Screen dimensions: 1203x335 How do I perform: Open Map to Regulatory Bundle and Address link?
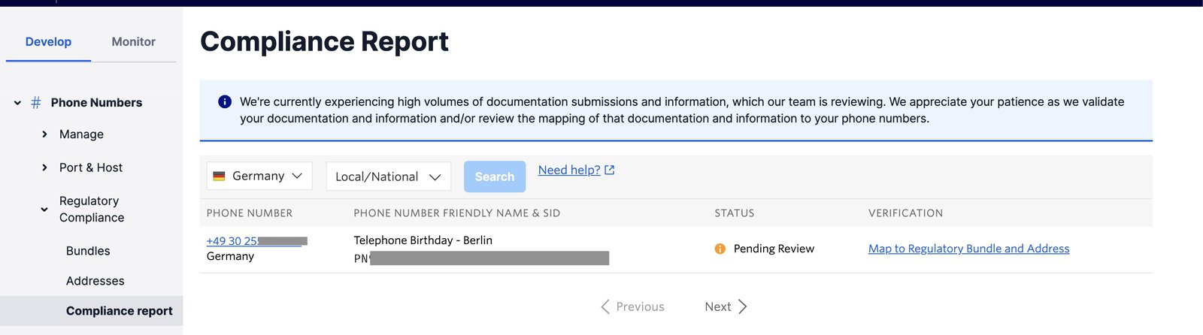tap(968, 249)
